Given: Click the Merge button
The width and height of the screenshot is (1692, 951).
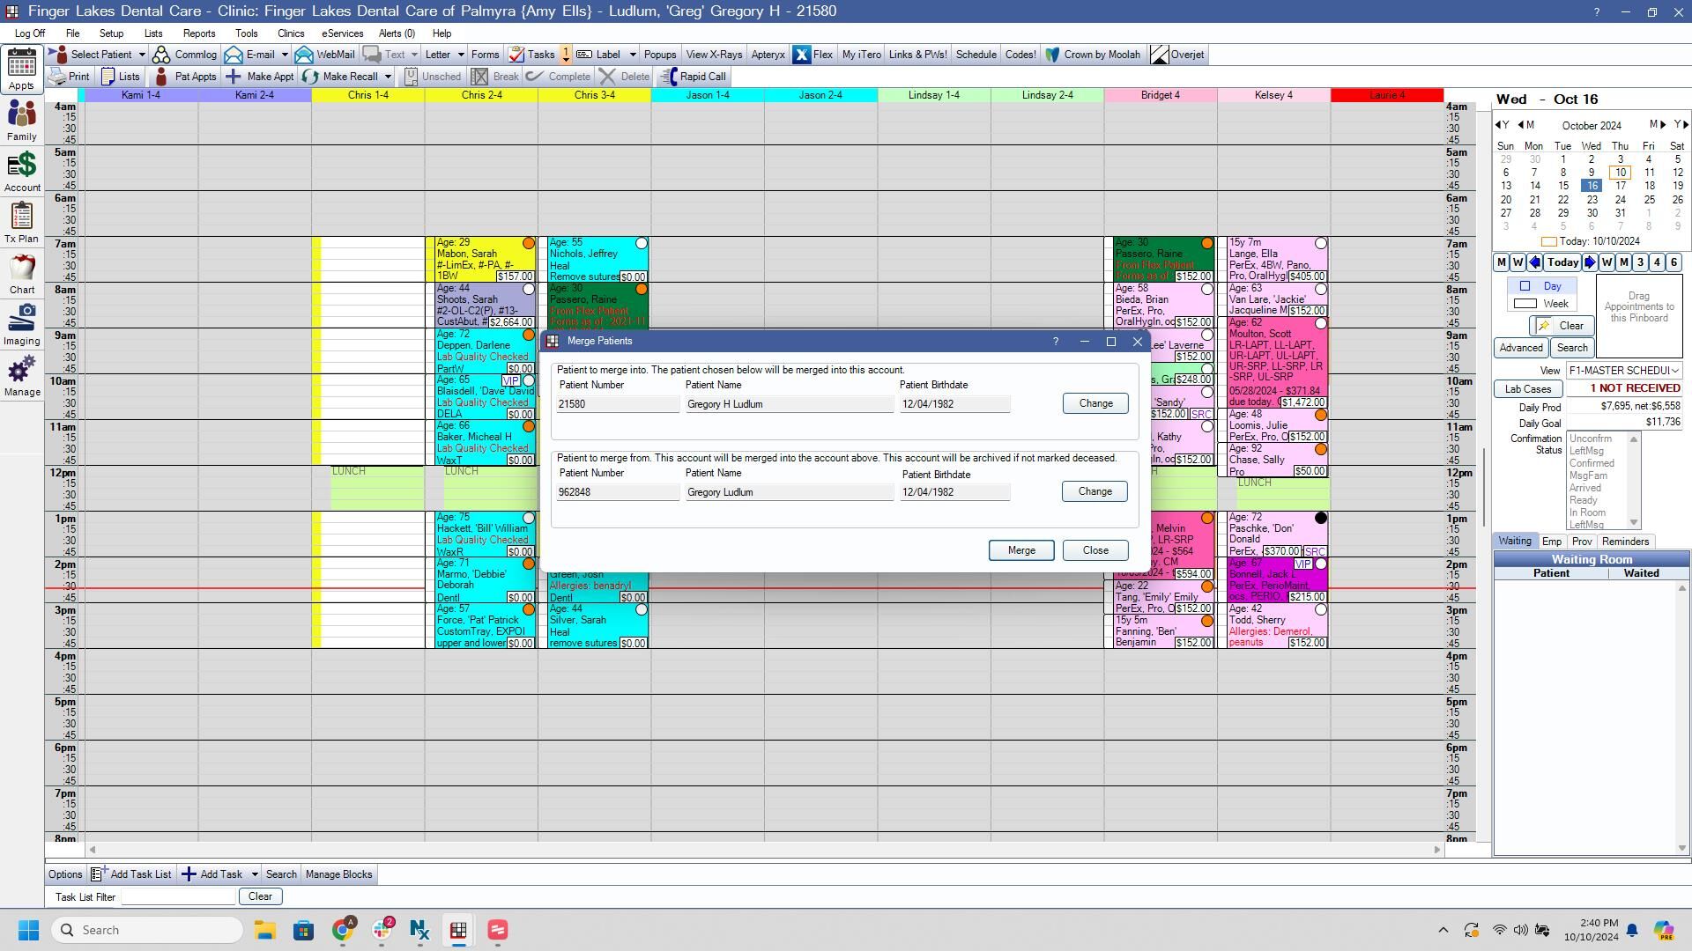Looking at the screenshot, I should click(x=1021, y=550).
